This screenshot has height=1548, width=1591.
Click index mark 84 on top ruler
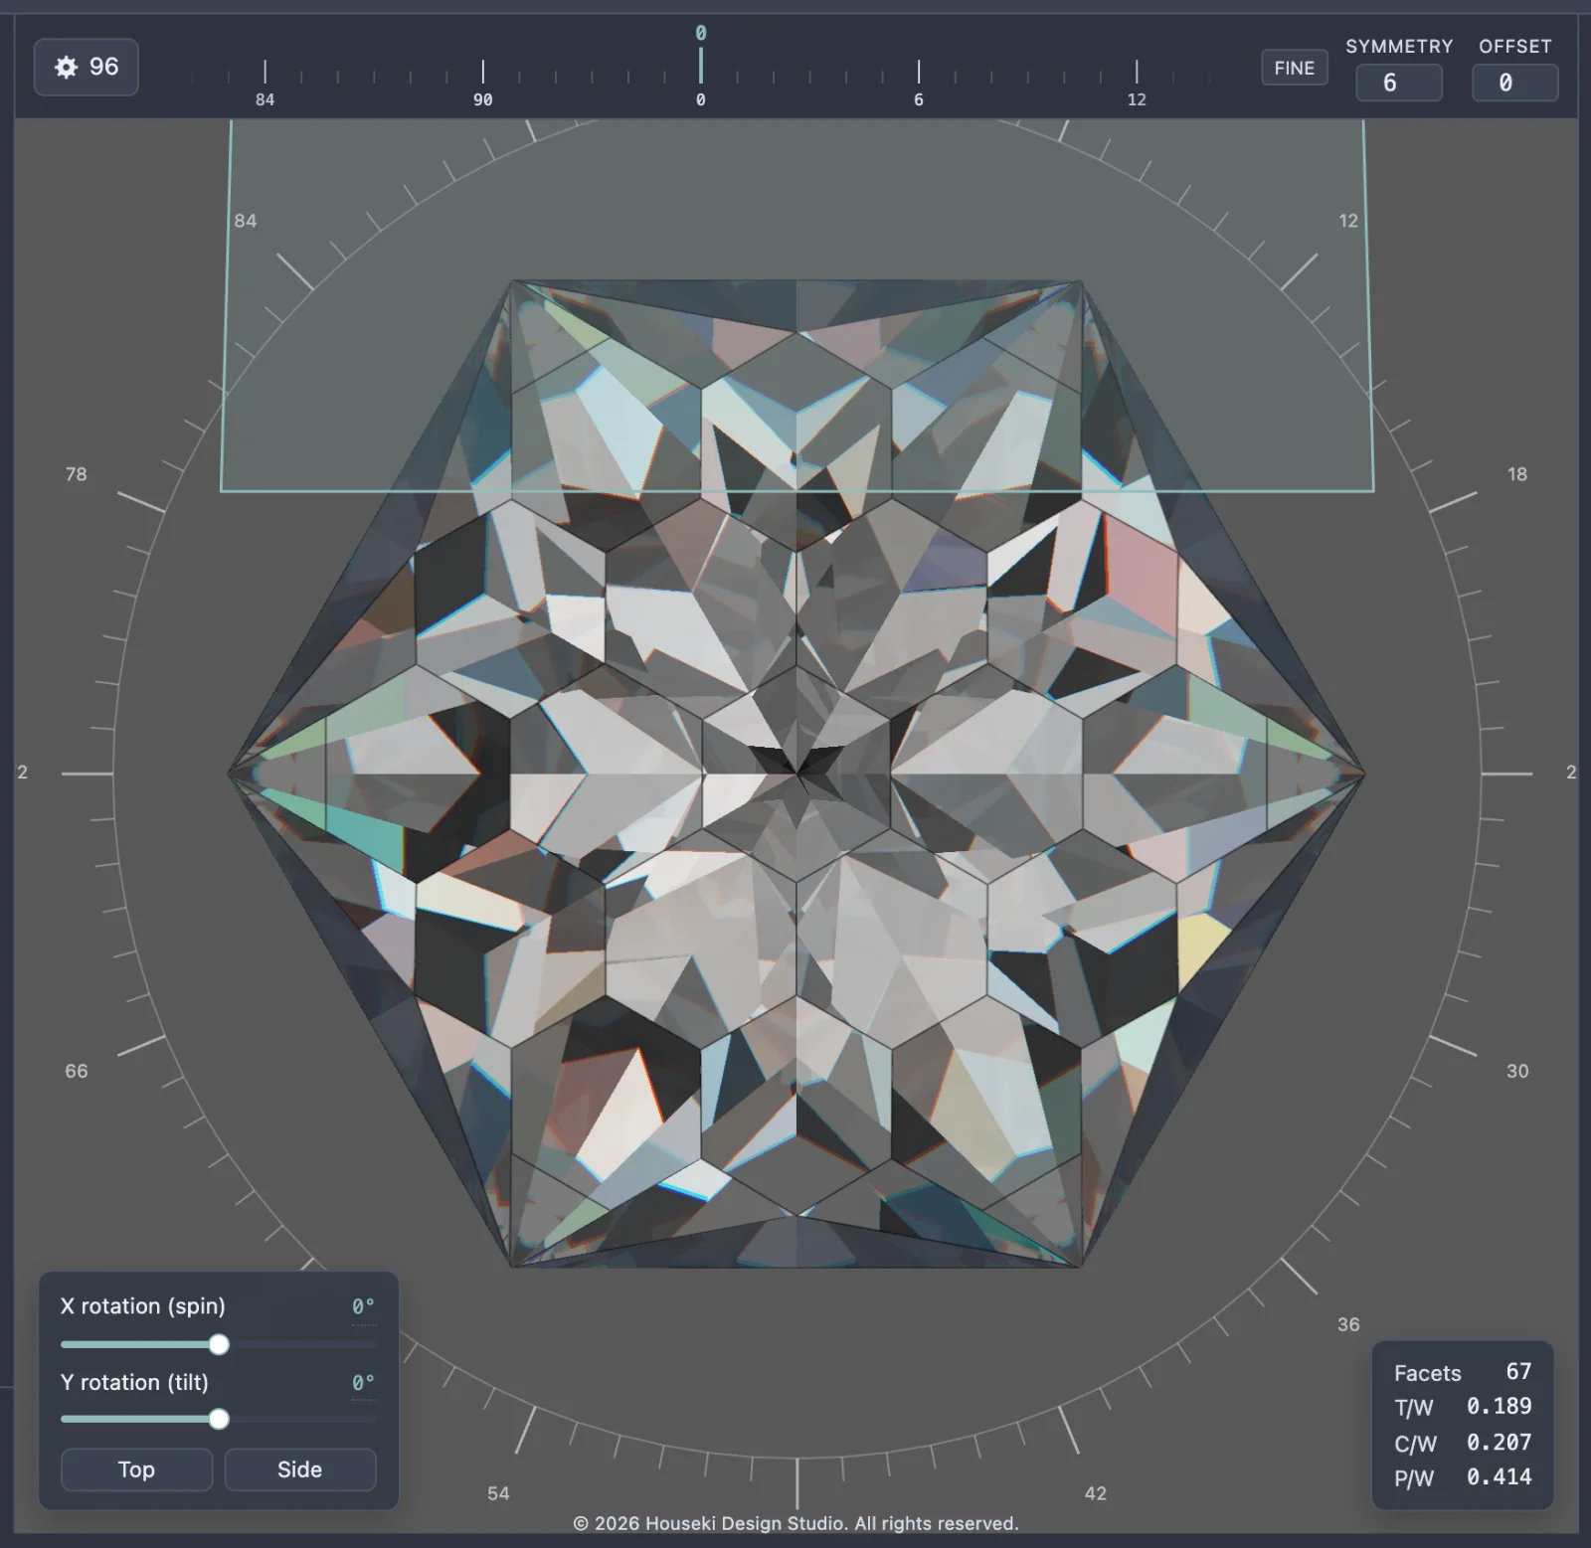265,99
